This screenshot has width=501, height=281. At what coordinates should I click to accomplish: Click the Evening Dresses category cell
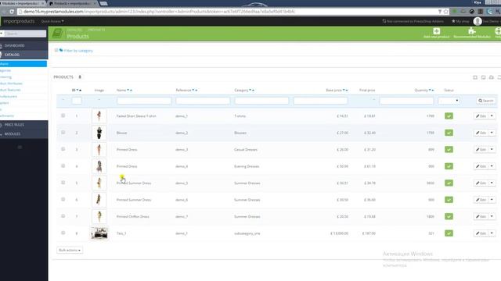click(x=247, y=166)
